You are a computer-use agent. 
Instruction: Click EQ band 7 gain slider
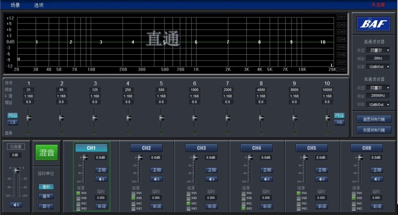[228, 118]
